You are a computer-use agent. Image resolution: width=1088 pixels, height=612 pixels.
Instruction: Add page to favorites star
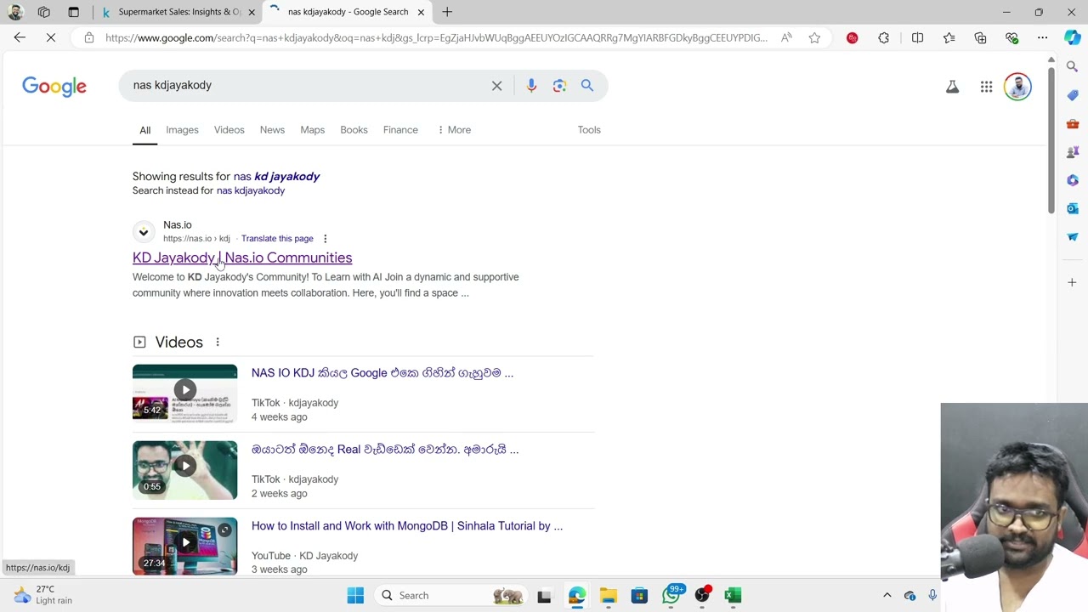coord(814,37)
